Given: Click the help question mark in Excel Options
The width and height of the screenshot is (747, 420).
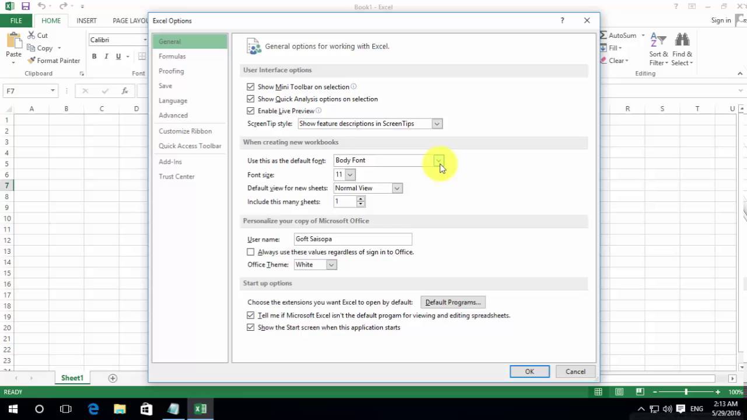Looking at the screenshot, I should pos(562,20).
